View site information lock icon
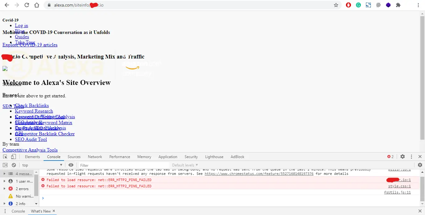This screenshot has width=425, height=215. coord(49,5)
